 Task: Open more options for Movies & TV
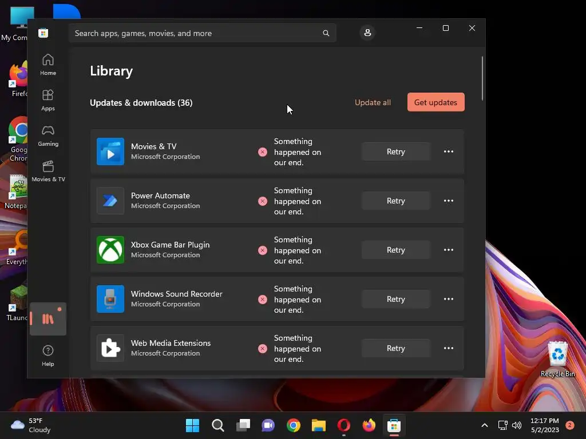[449, 151]
